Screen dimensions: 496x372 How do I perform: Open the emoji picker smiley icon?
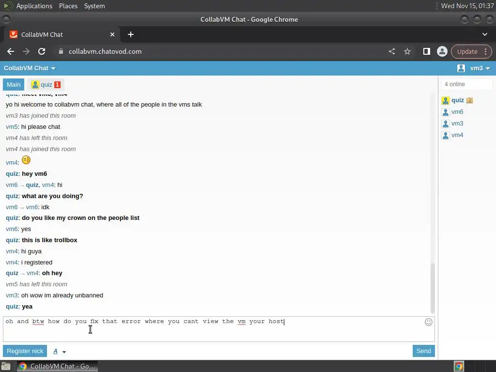coord(428,322)
